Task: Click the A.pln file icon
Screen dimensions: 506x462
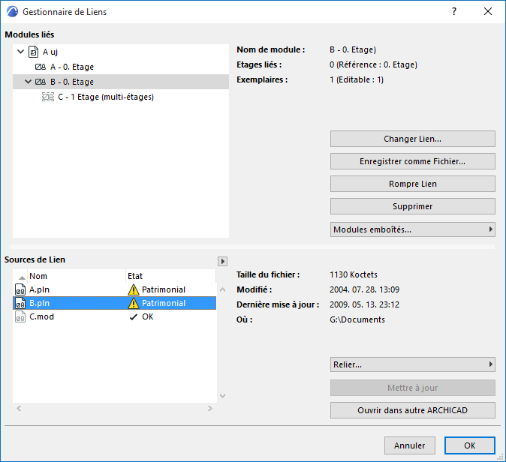Action: [x=20, y=289]
